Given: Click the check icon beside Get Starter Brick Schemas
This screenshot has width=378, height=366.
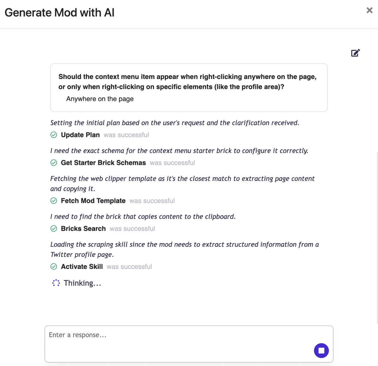Looking at the screenshot, I should (x=54, y=163).
